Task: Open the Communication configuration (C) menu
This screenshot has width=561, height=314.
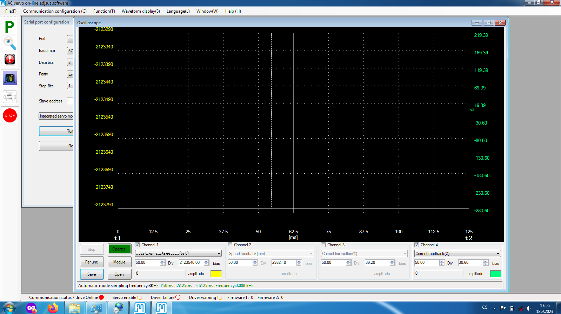Action: [55, 11]
